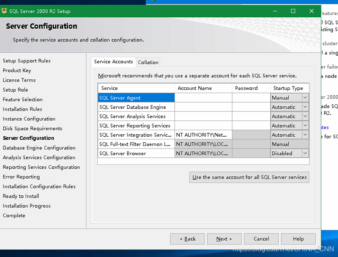Open the Collation tab

(148, 62)
